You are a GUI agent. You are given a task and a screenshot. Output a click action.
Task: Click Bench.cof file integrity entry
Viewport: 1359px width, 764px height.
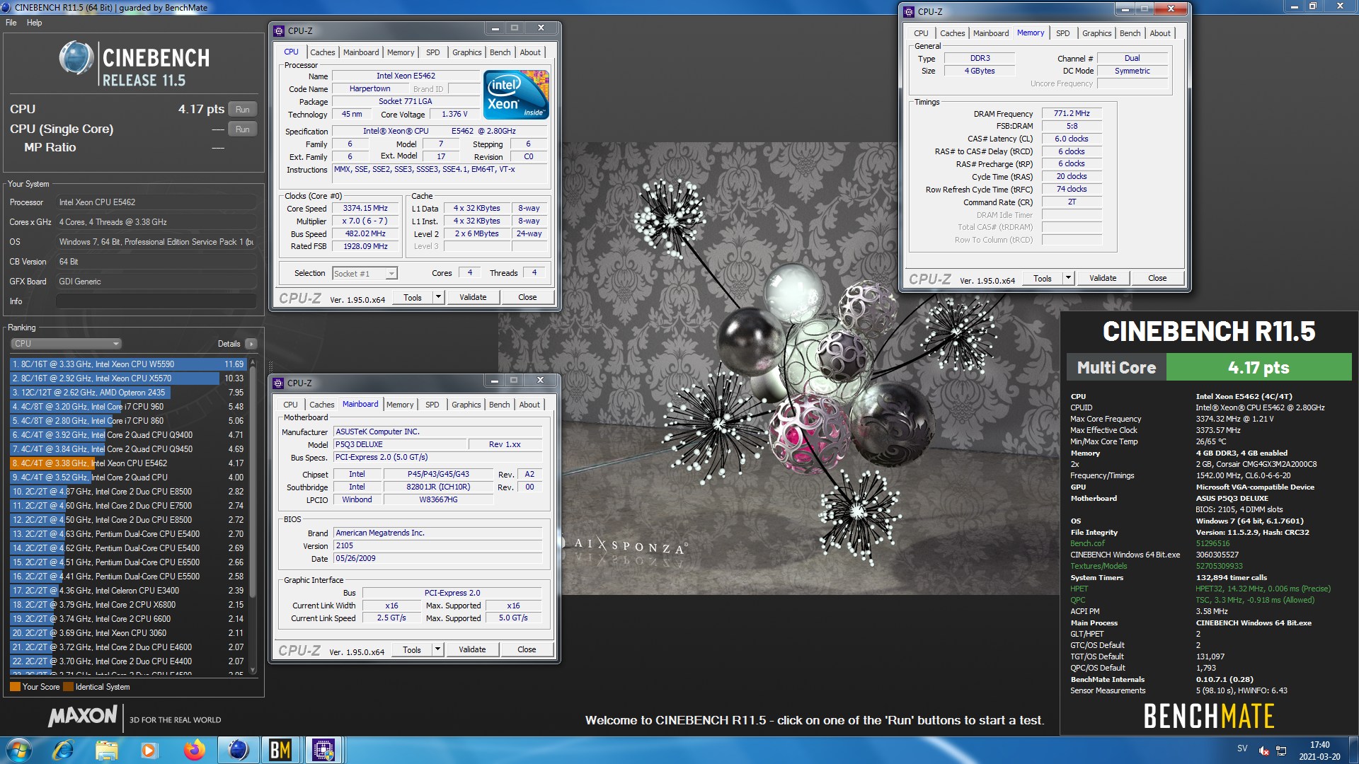[1087, 544]
